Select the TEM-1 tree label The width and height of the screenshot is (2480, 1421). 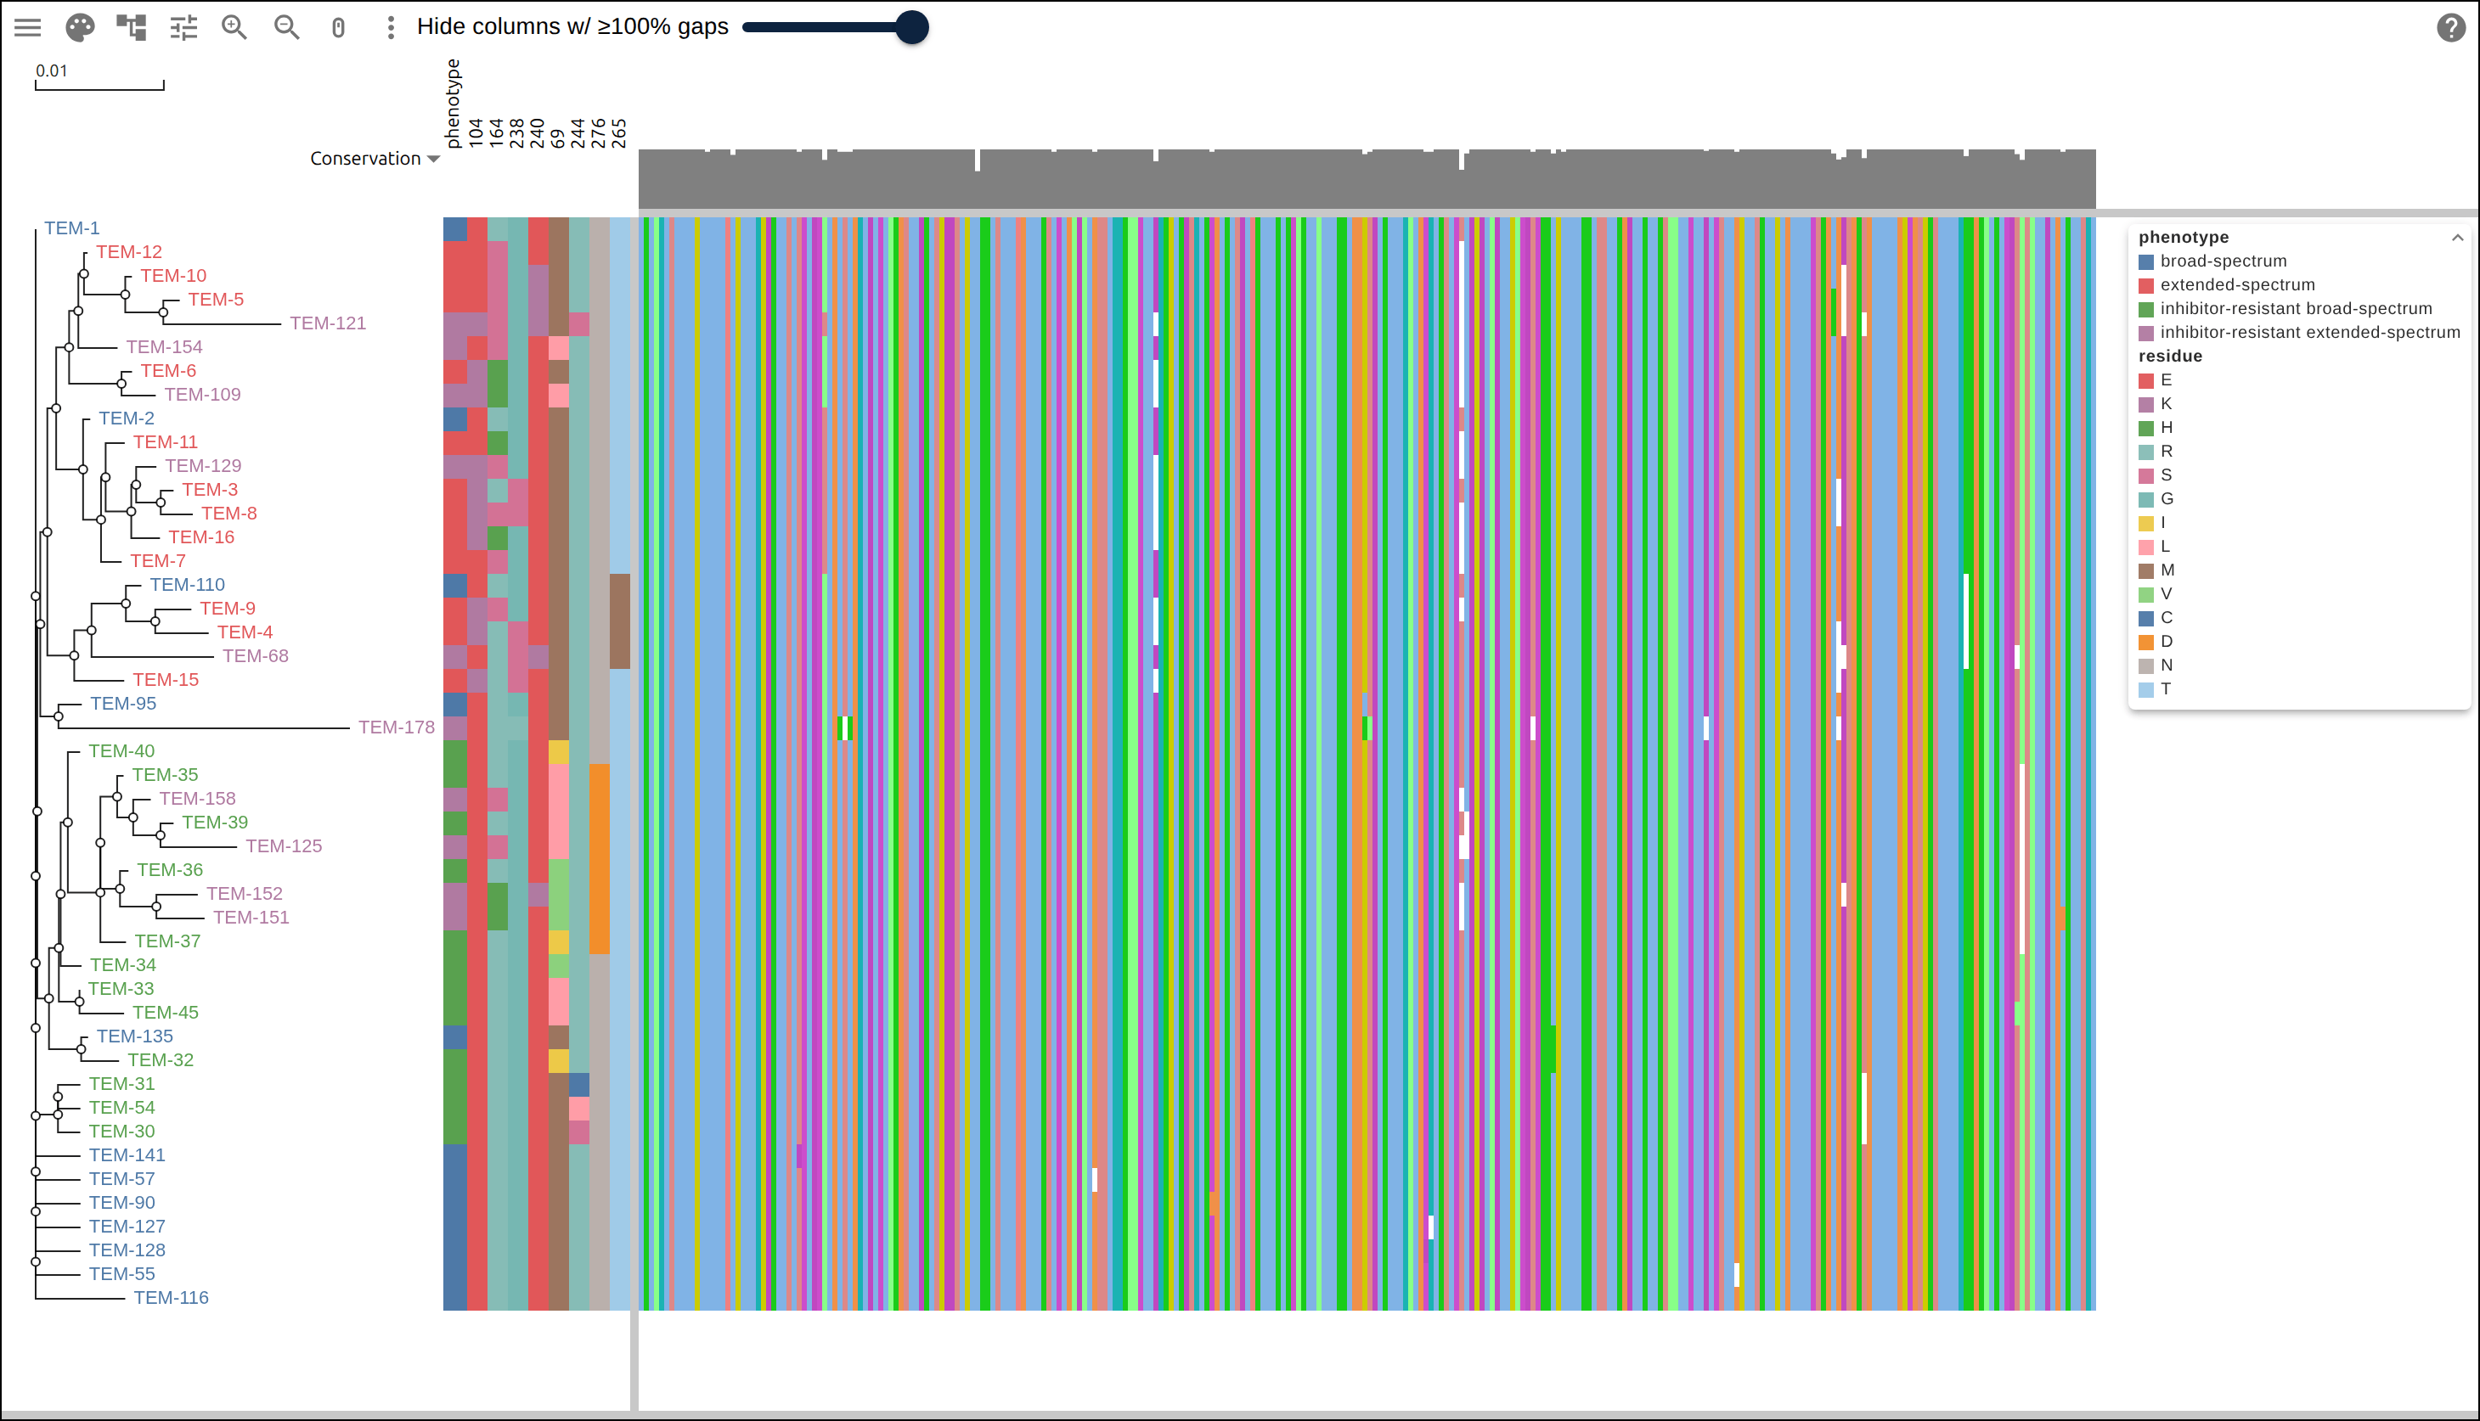coord(71,228)
